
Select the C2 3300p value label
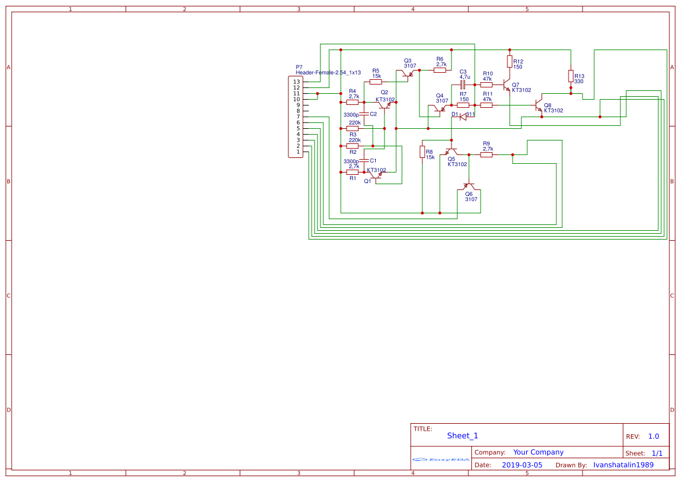pyautogui.click(x=351, y=115)
